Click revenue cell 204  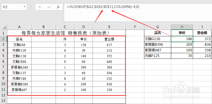(109, 73)
